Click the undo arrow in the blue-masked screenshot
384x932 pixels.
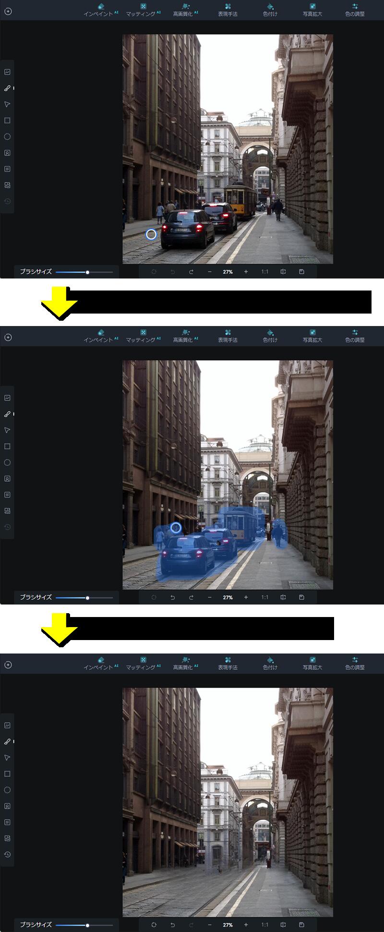click(172, 597)
